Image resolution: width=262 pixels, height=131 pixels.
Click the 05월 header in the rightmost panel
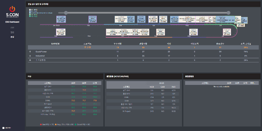(x=229, y=83)
